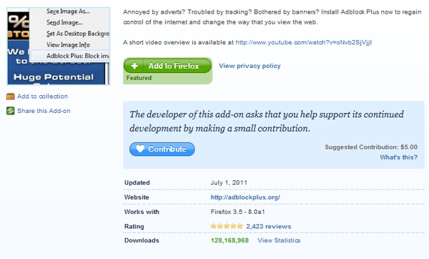Viewport: 429px width, 259px height.
Task: Click the heart icon on Contribute button
Action: (x=140, y=149)
